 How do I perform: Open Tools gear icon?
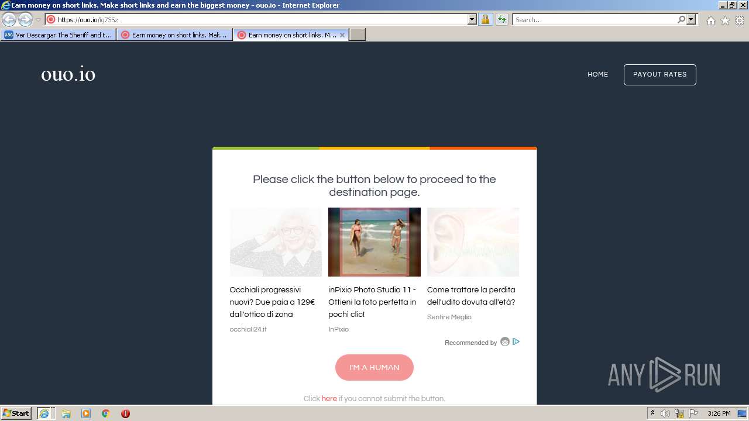740,20
